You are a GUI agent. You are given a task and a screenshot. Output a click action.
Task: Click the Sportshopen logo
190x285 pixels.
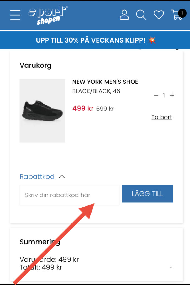(48, 16)
